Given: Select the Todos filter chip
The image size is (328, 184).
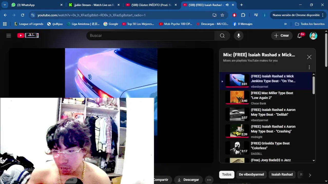Looking at the screenshot, I should point(227,175).
